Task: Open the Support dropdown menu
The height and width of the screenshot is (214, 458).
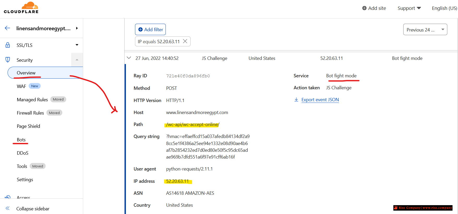Action: tap(409, 8)
